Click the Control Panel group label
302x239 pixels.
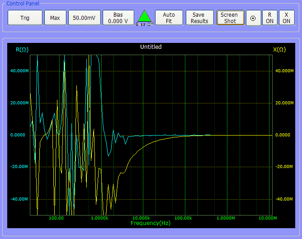[23, 3]
